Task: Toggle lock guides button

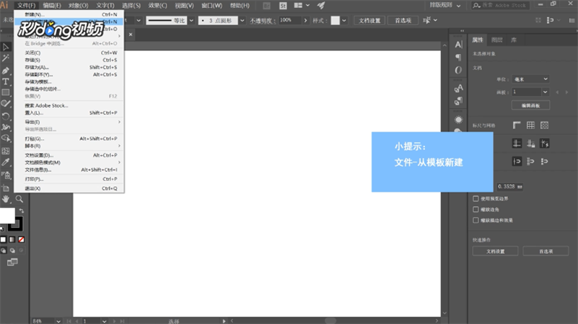Action: click(530, 144)
